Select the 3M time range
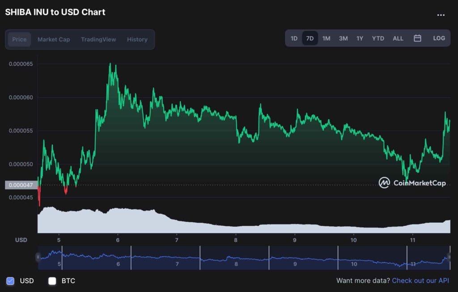Viewport: 458px width, 292px height. (343, 38)
